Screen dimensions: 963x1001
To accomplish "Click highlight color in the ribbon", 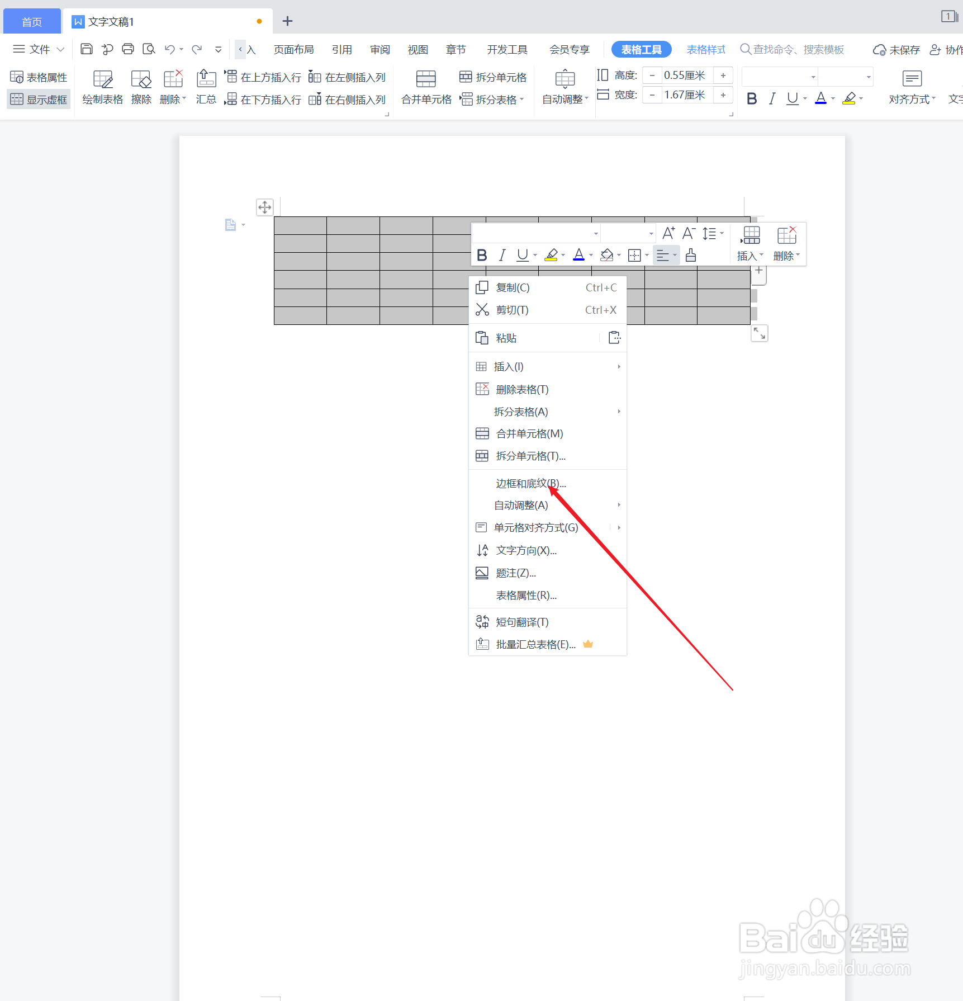I will [849, 99].
